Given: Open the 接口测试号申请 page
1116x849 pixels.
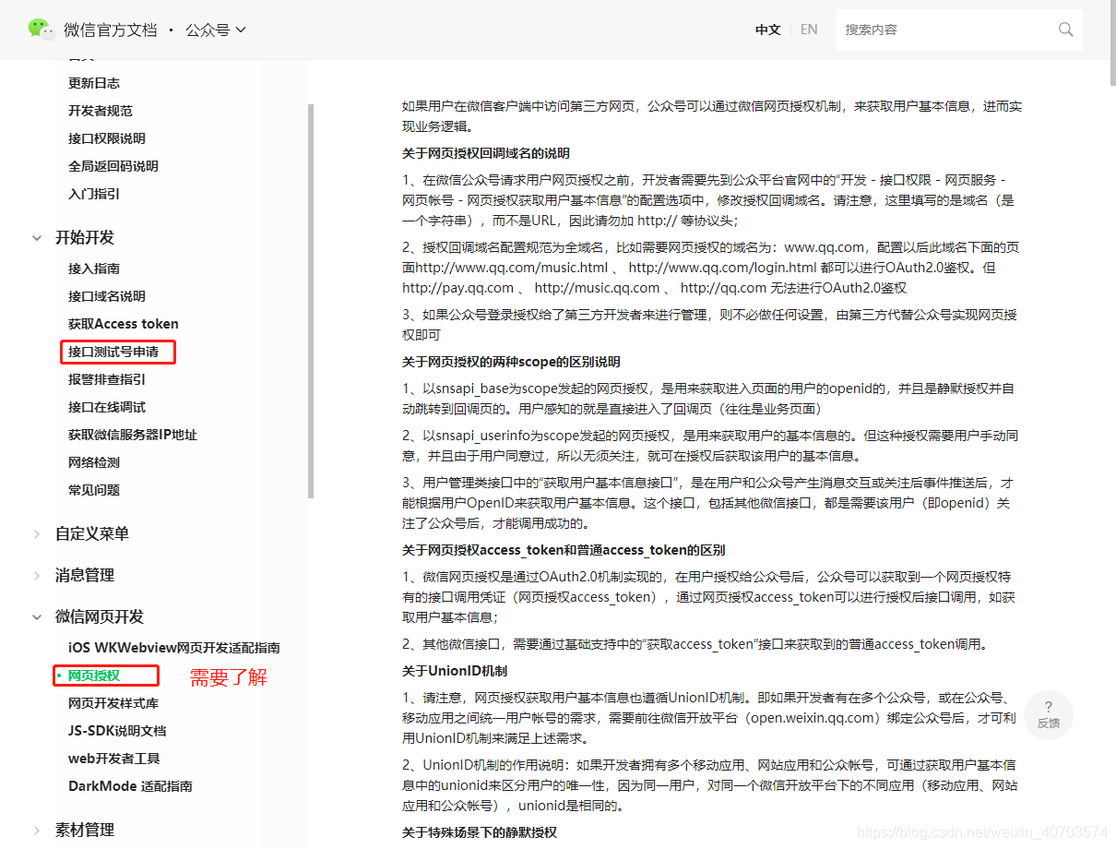Looking at the screenshot, I should 113,352.
